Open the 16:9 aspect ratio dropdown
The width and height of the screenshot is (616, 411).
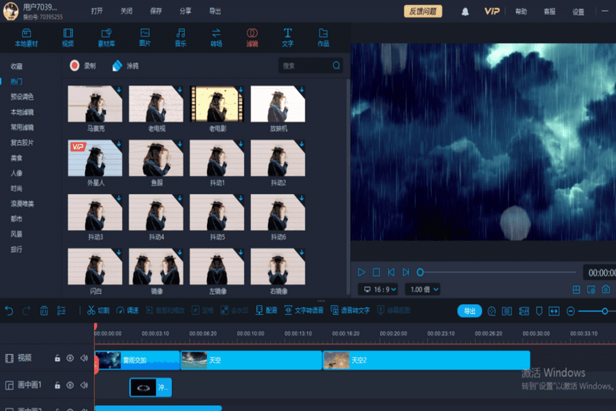click(377, 289)
